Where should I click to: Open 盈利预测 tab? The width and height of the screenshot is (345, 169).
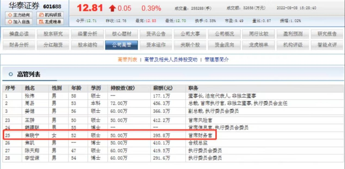(293, 34)
